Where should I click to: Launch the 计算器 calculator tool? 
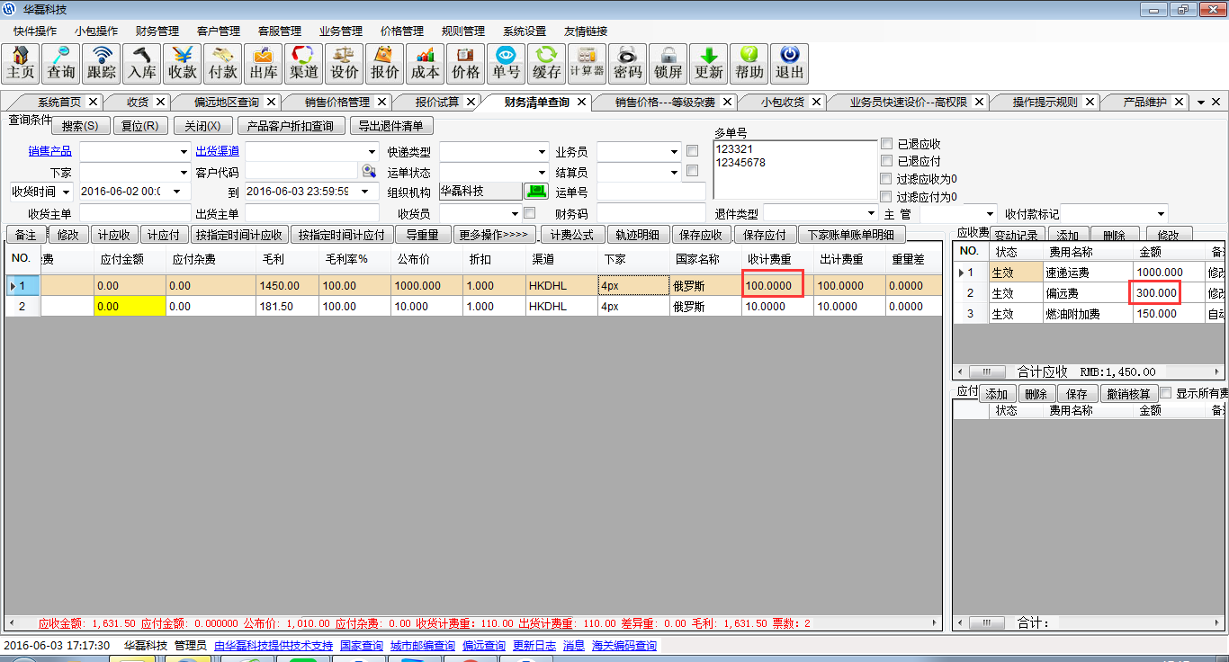587,63
